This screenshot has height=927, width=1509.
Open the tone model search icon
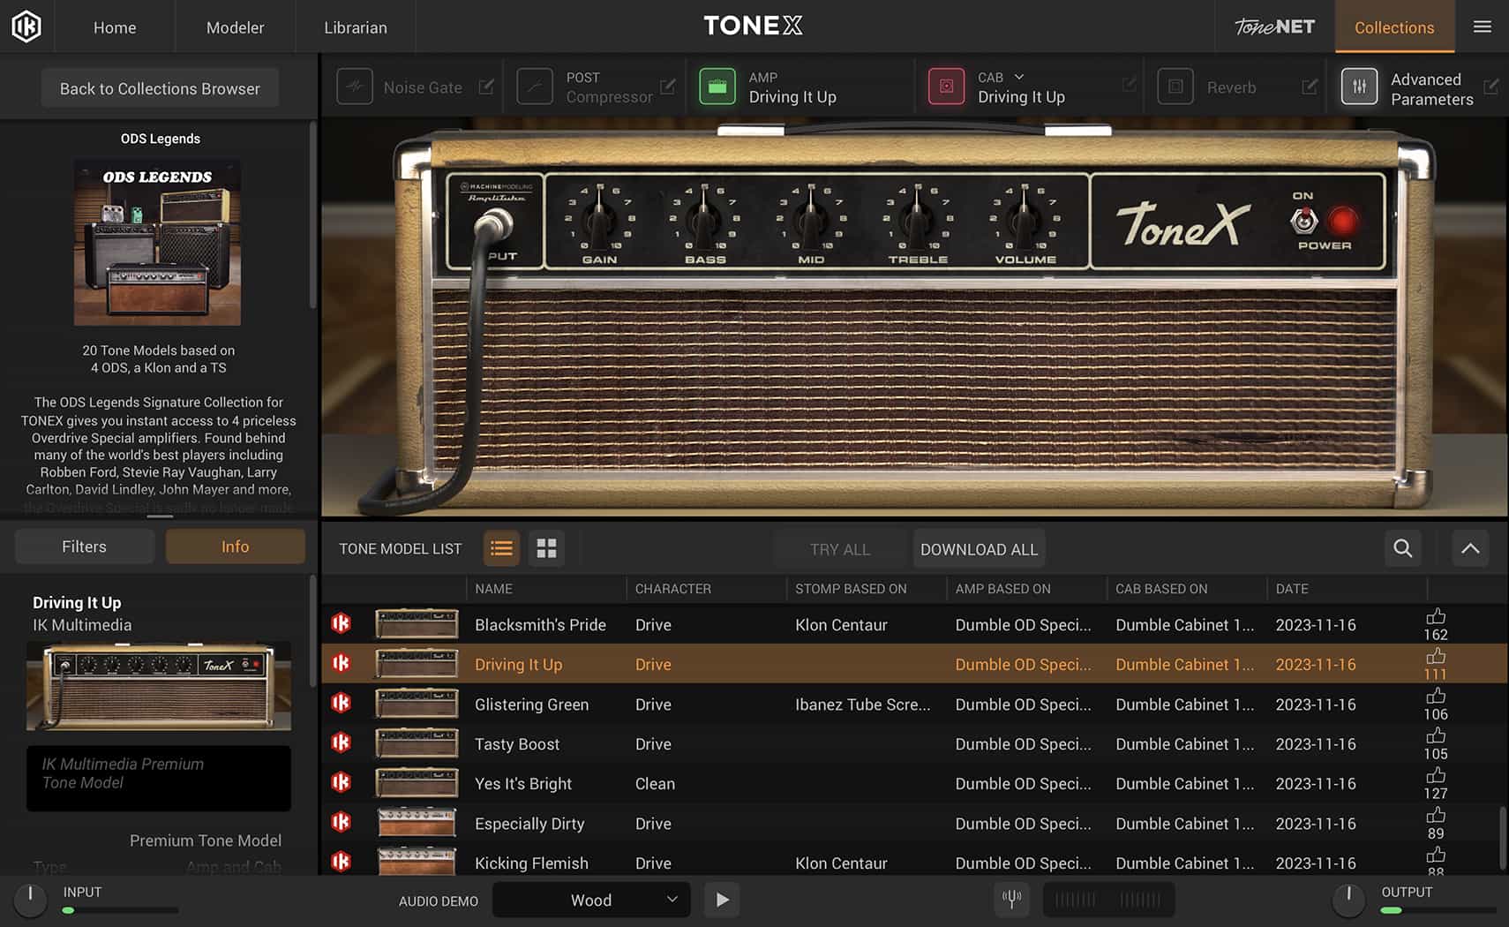[1402, 548]
